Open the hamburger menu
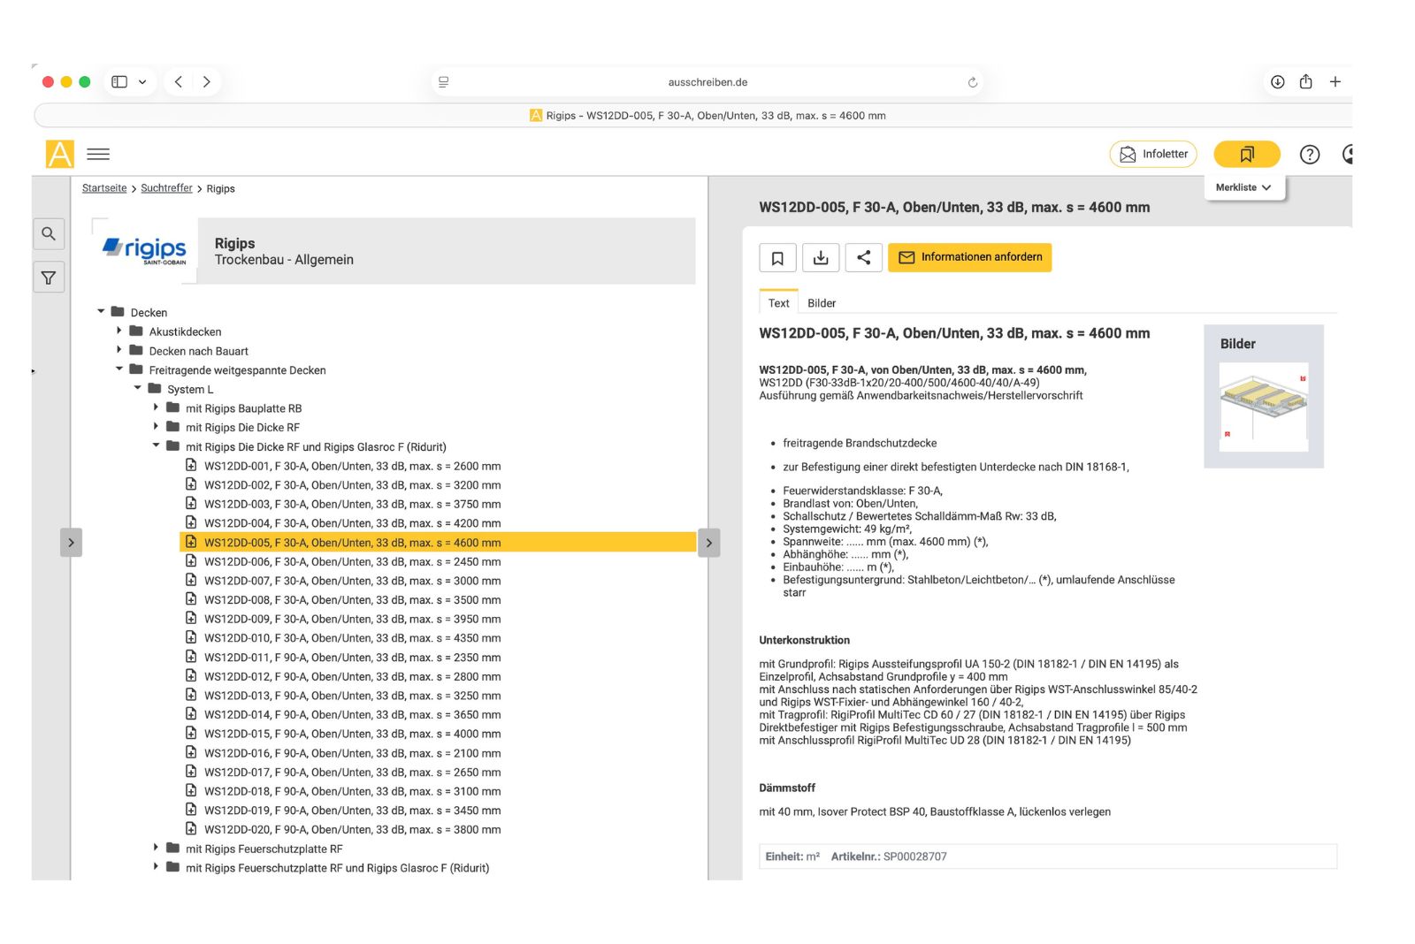This screenshot has width=1415, height=944. coord(98,154)
